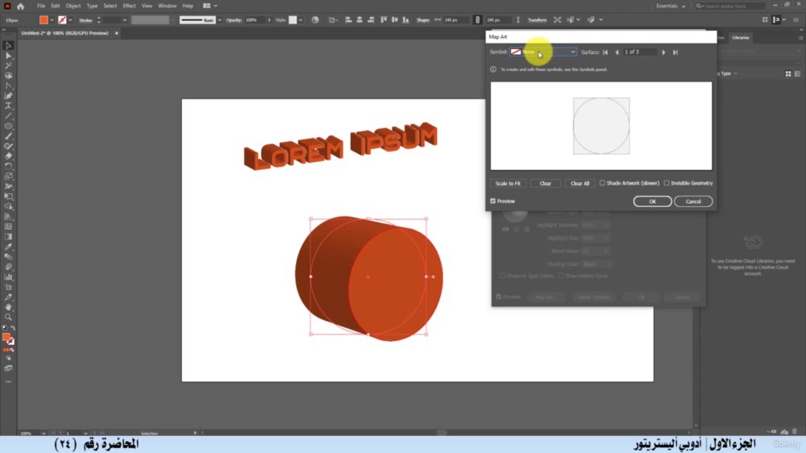The image size is (806, 453).
Task: Select the Column Graph tool
Action: (x=8, y=277)
